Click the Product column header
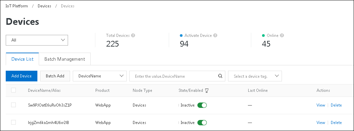354x131 pixels. [x=102, y=90]
